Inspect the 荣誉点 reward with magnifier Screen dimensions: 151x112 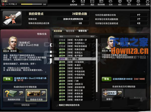tap(120, 93)
